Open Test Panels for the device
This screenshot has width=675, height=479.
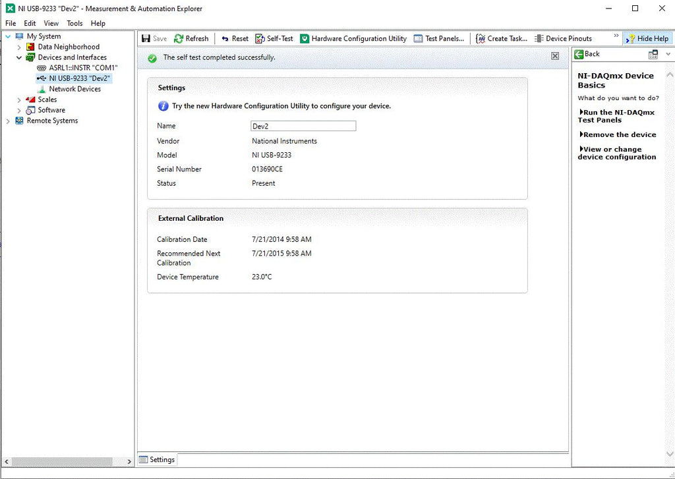(x=438, y=39)
